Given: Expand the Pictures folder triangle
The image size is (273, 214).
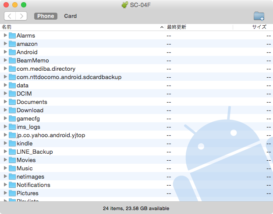Looking at the screenshot, I should [x=5, y=193].
